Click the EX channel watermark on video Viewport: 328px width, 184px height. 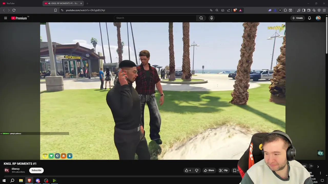(321, 153)
